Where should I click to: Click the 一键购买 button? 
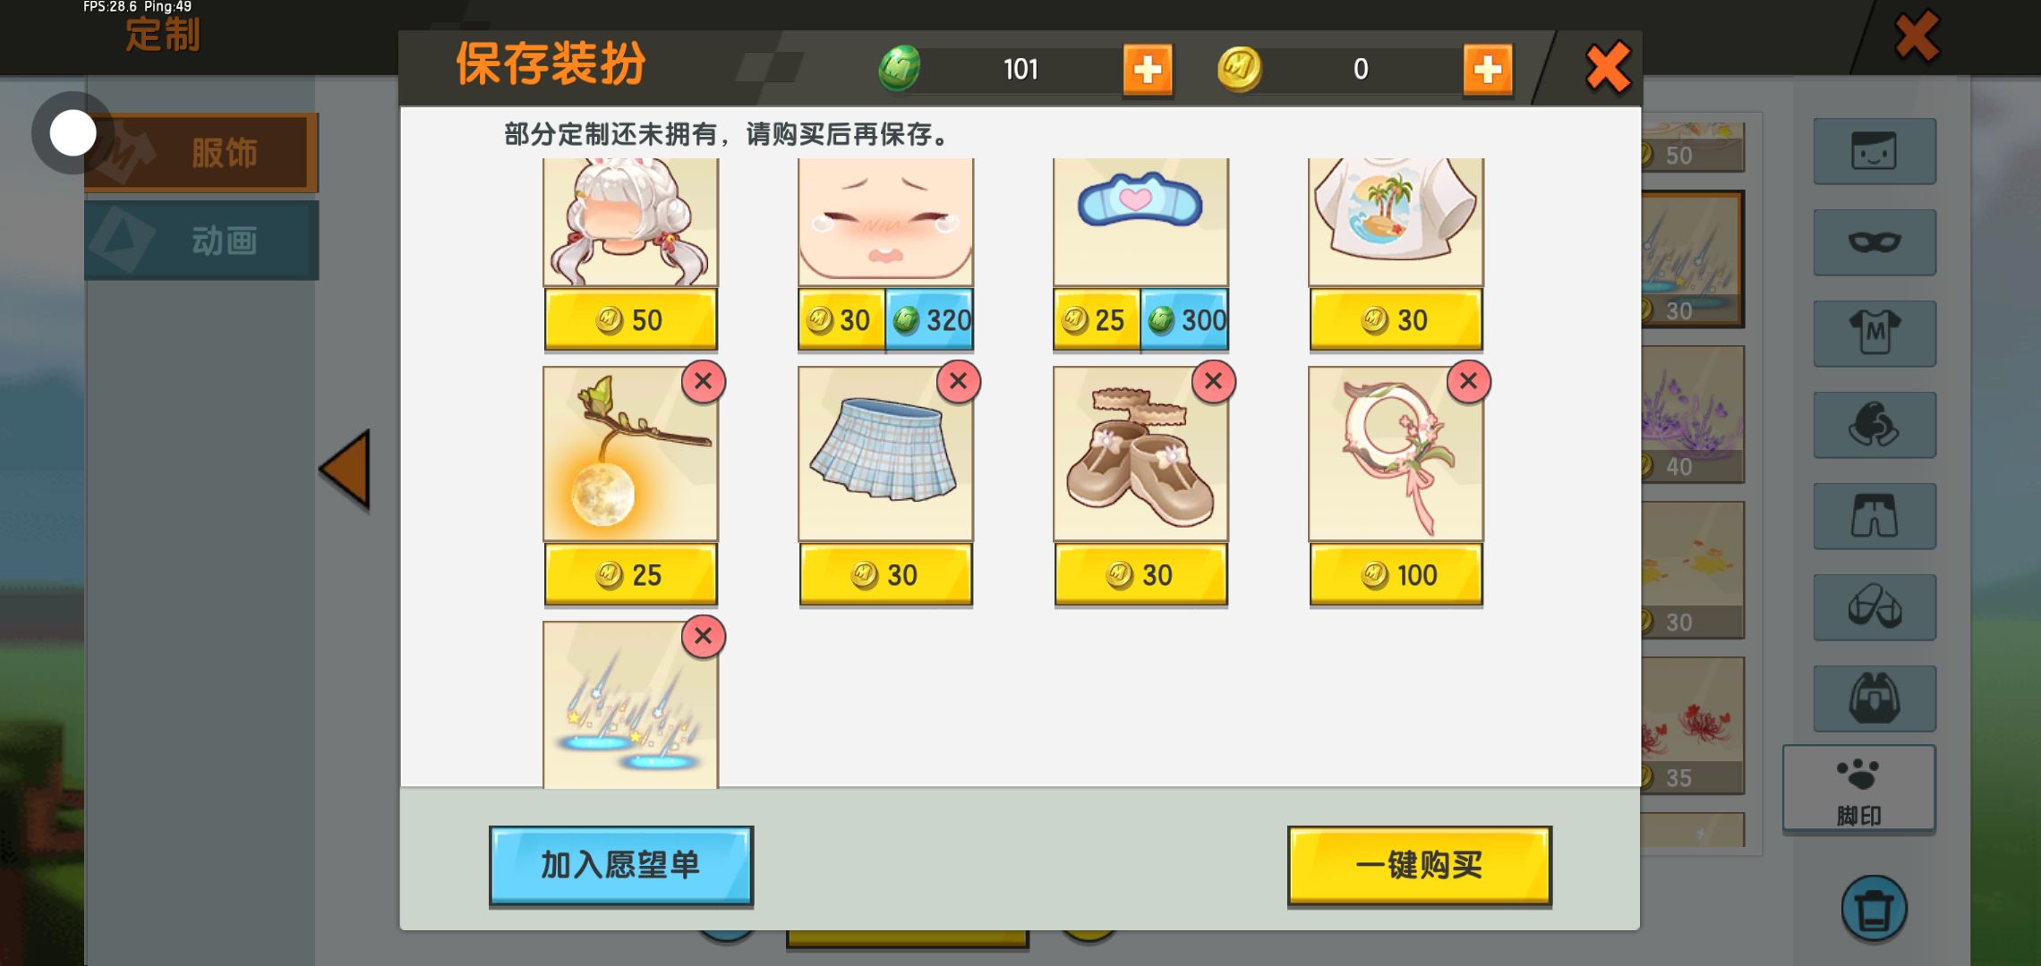[1420, 866]
